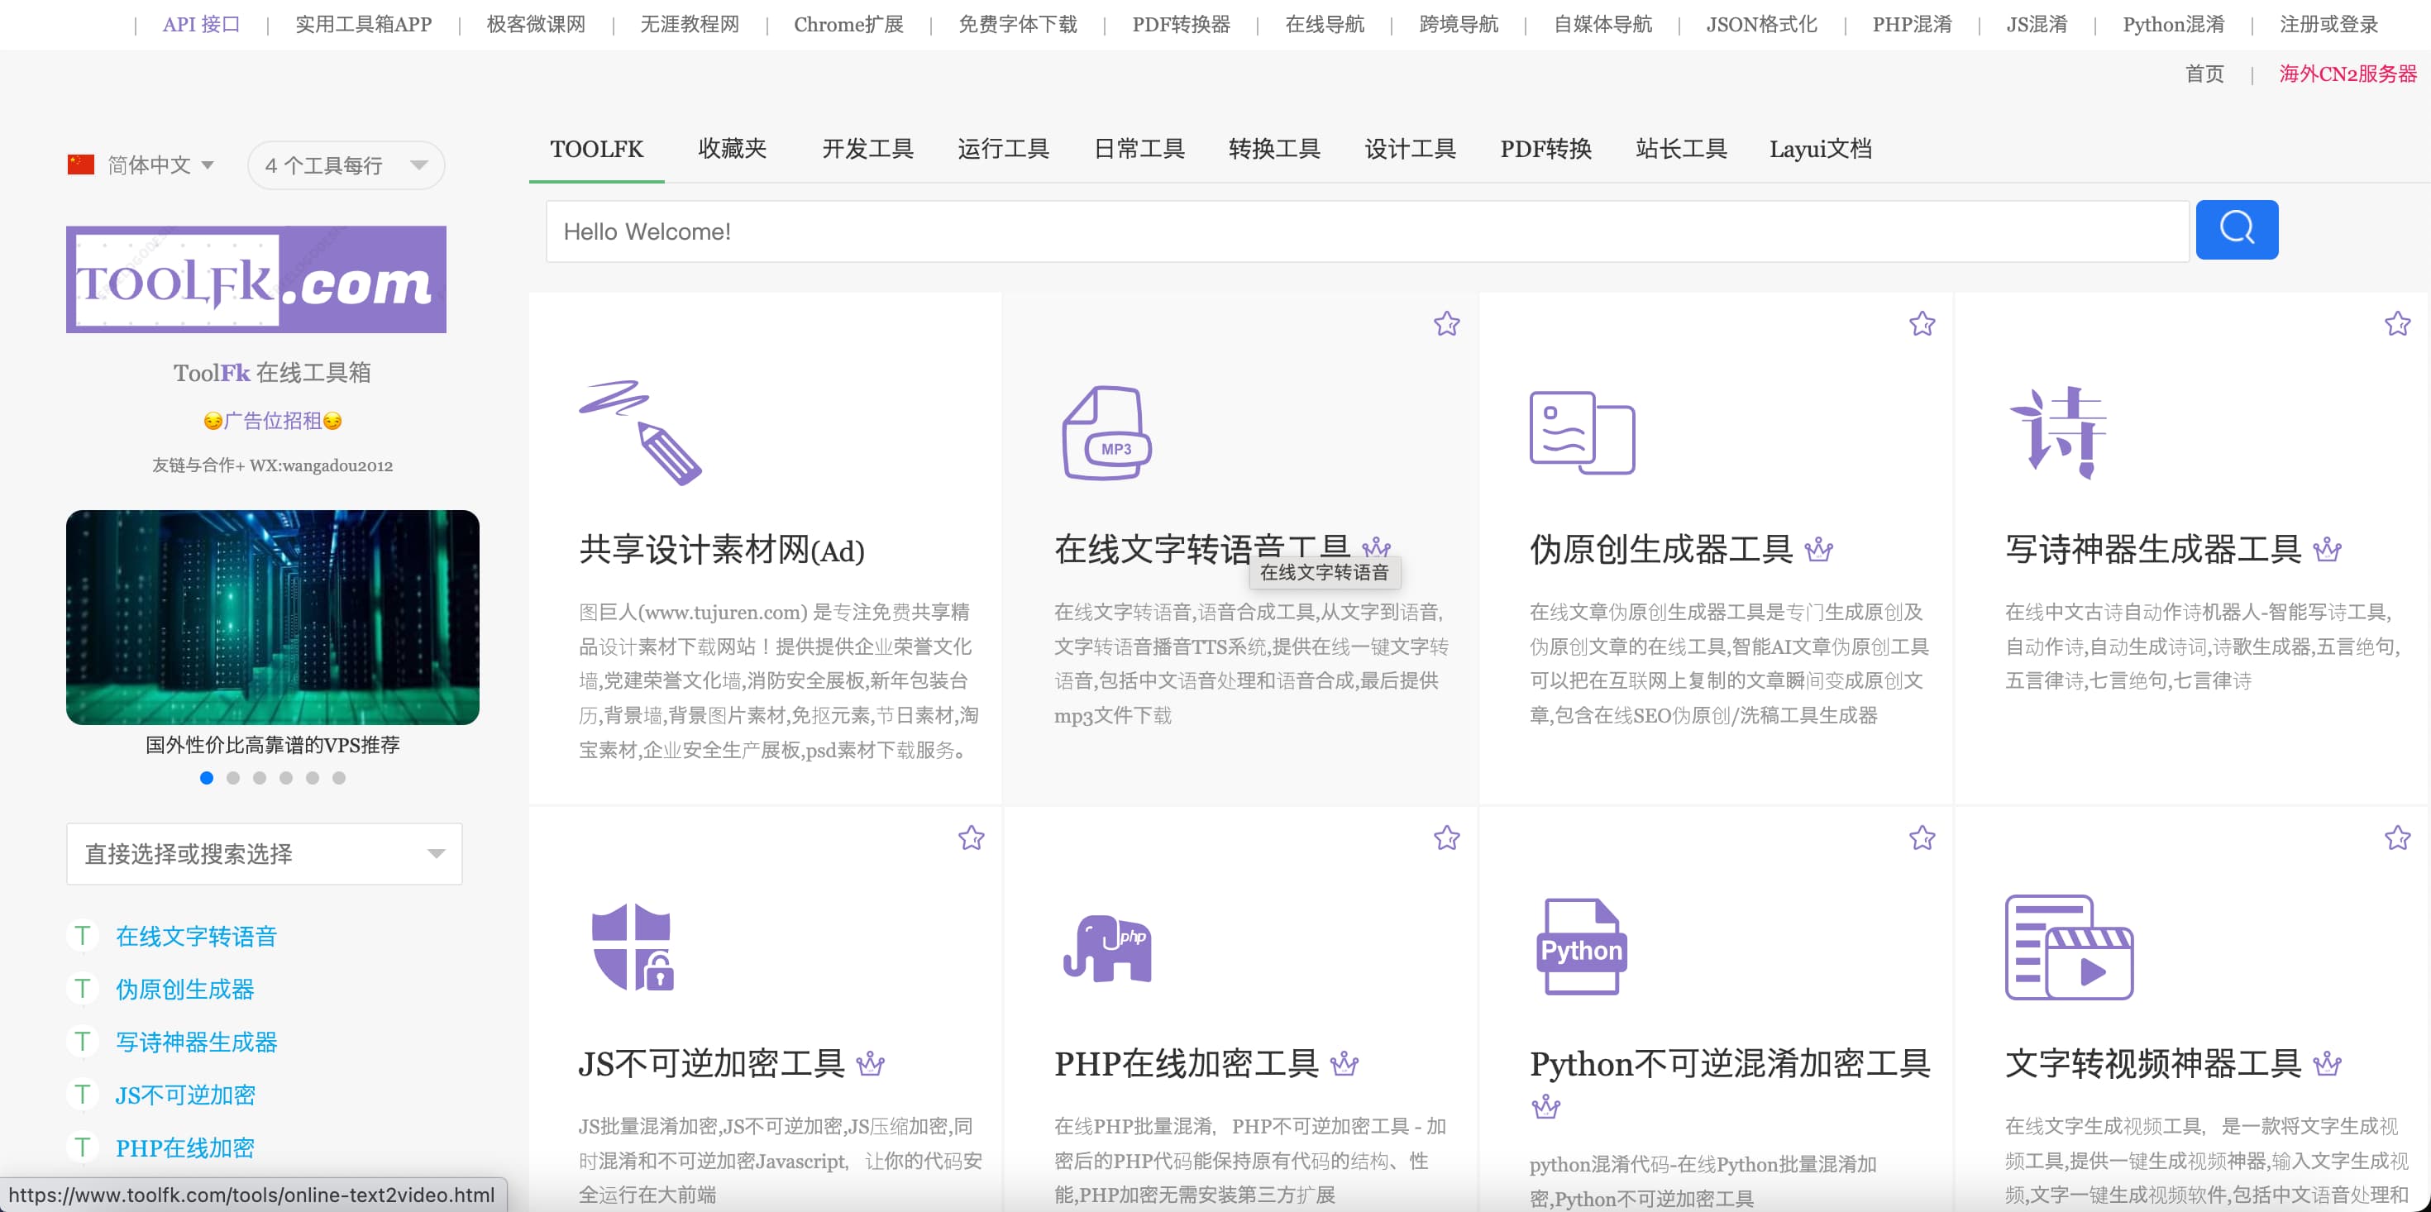Switch to the 开发工具 tab
The width and height of the screenshot is (2431, 1212).
pyautogui.click(x=867, y=149)
